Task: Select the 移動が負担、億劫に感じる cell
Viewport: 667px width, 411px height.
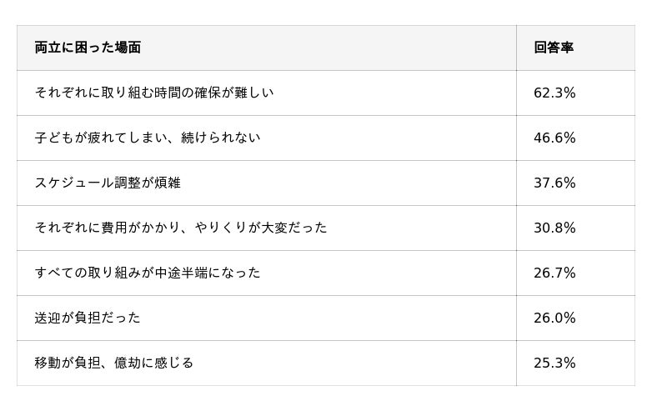Action: coord(114,363)
